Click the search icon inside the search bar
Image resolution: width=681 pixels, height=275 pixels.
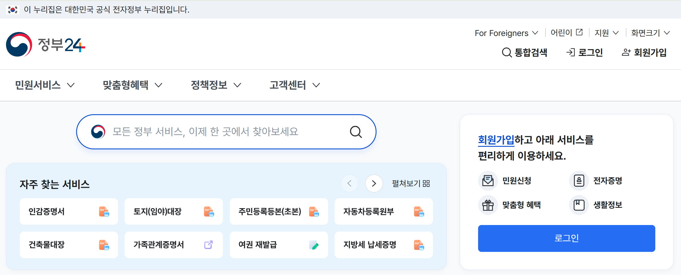356,132
